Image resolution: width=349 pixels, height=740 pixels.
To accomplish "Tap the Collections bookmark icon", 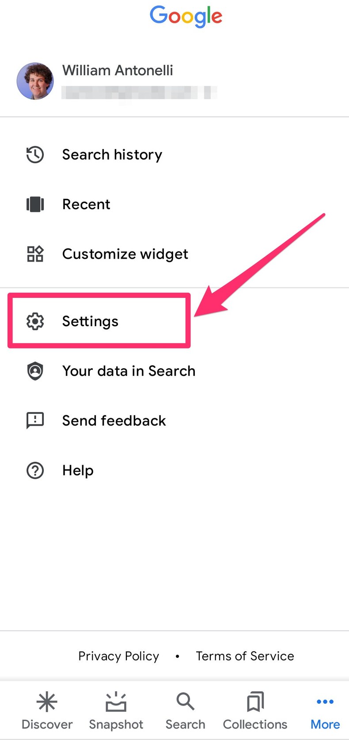I will pos(254,702).
